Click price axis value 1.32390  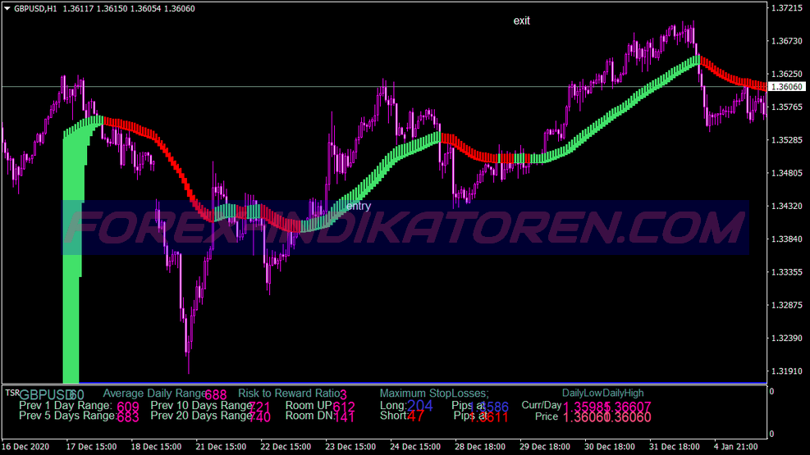click(786, 338)
